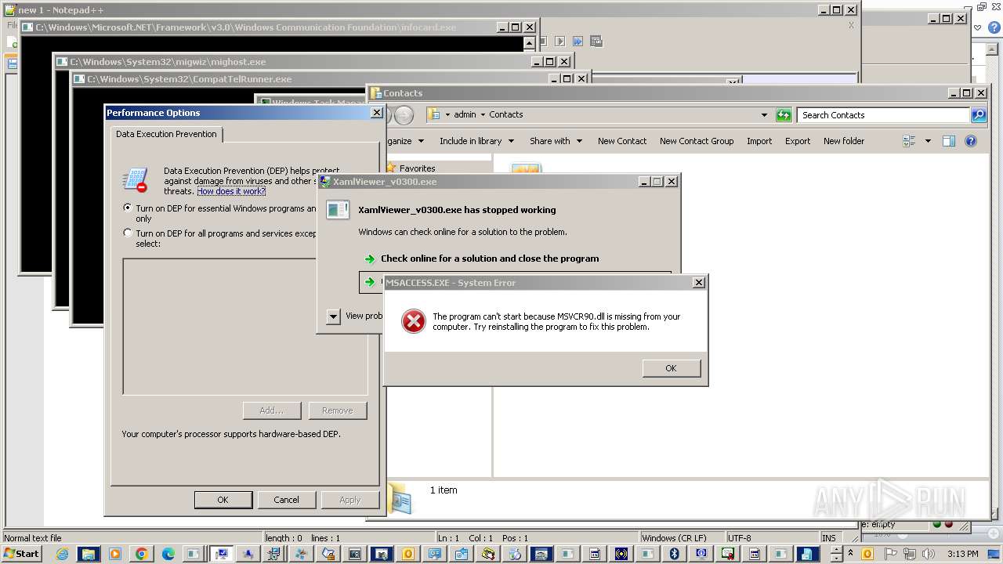Open File Explorer taskbar icon

(89, 554)
